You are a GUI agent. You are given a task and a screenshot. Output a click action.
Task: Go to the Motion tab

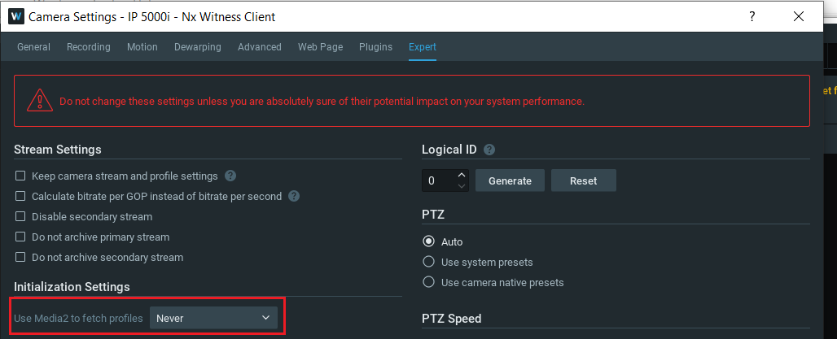tap(142, 47)
